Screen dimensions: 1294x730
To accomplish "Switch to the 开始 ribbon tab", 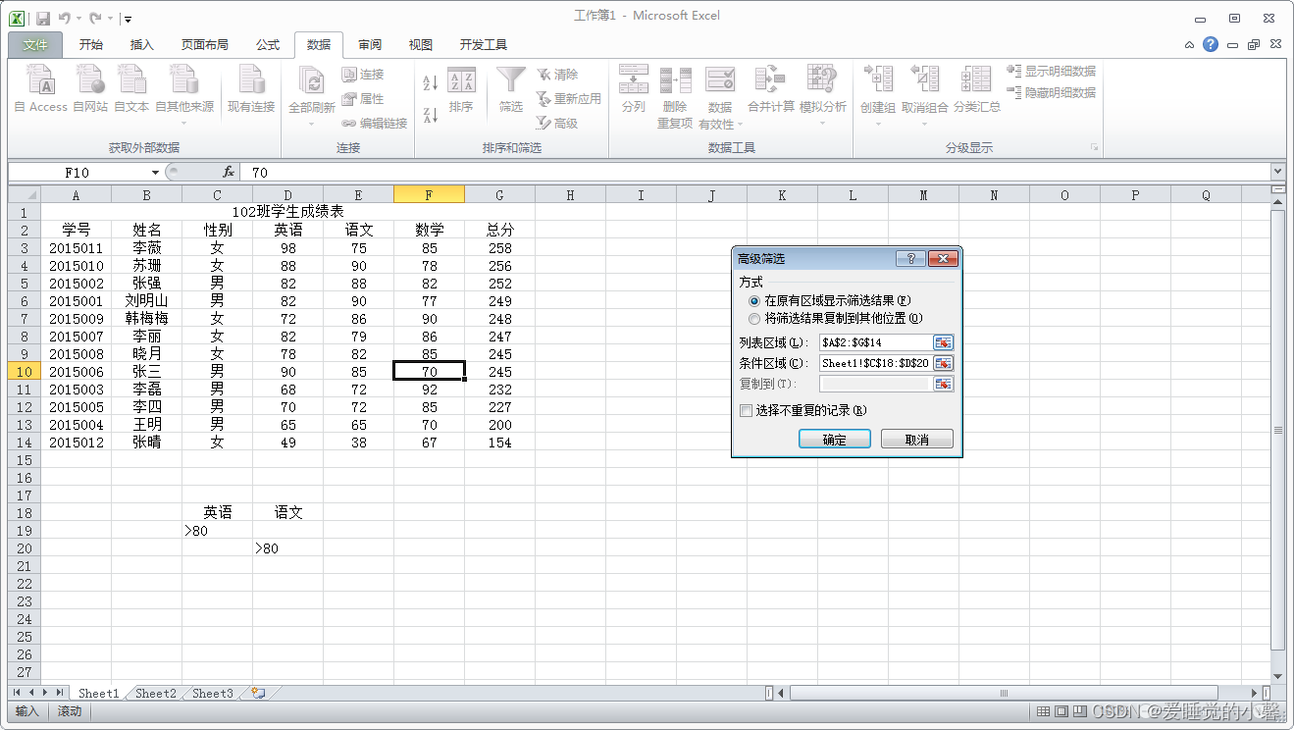I will [x=91, y=45].
